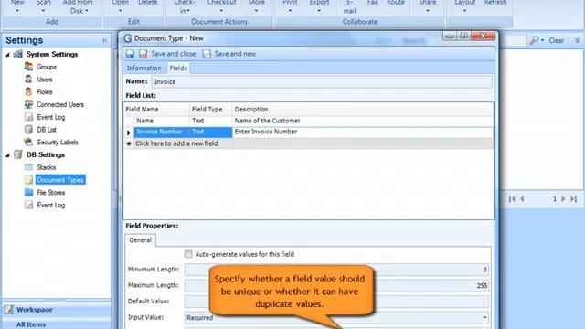Click the 'Enter Invoice Number' description cell
This screenshot has width=585, height=329.
pyautogui.click(x=363, y=132)
